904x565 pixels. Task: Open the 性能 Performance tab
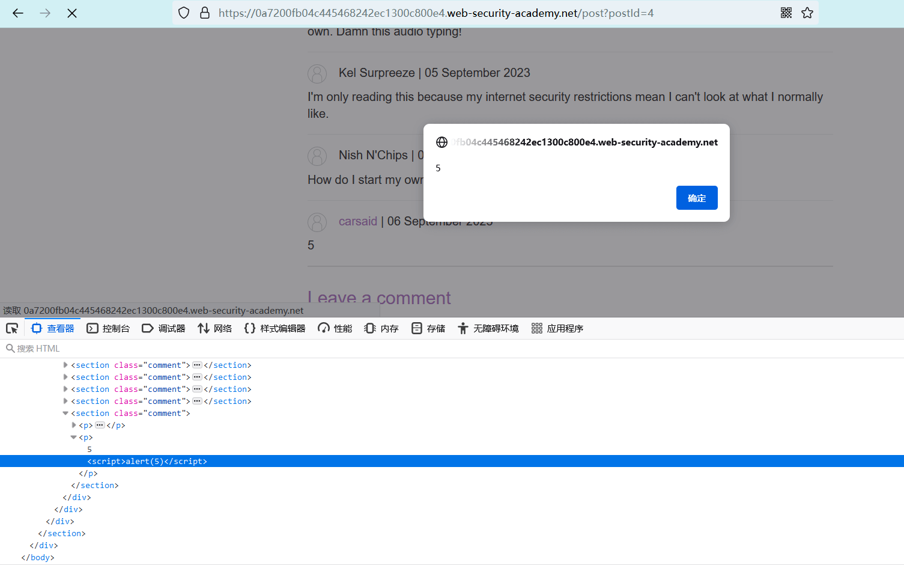click(335, 328)
